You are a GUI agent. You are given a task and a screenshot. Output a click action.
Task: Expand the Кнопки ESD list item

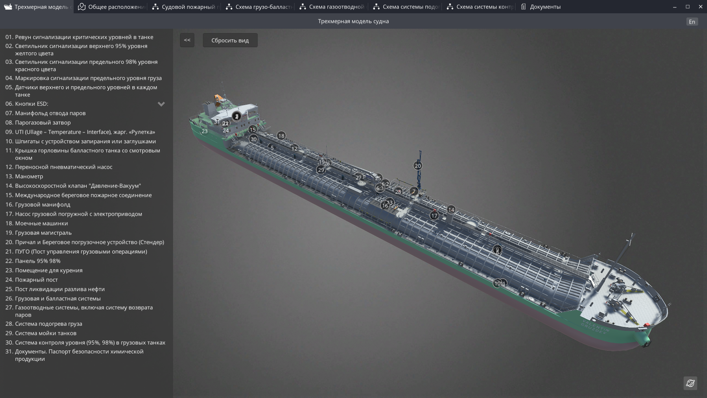pos(161,104)
